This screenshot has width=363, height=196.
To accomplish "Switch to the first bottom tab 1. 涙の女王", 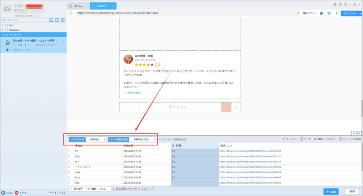I will (90, 189).
